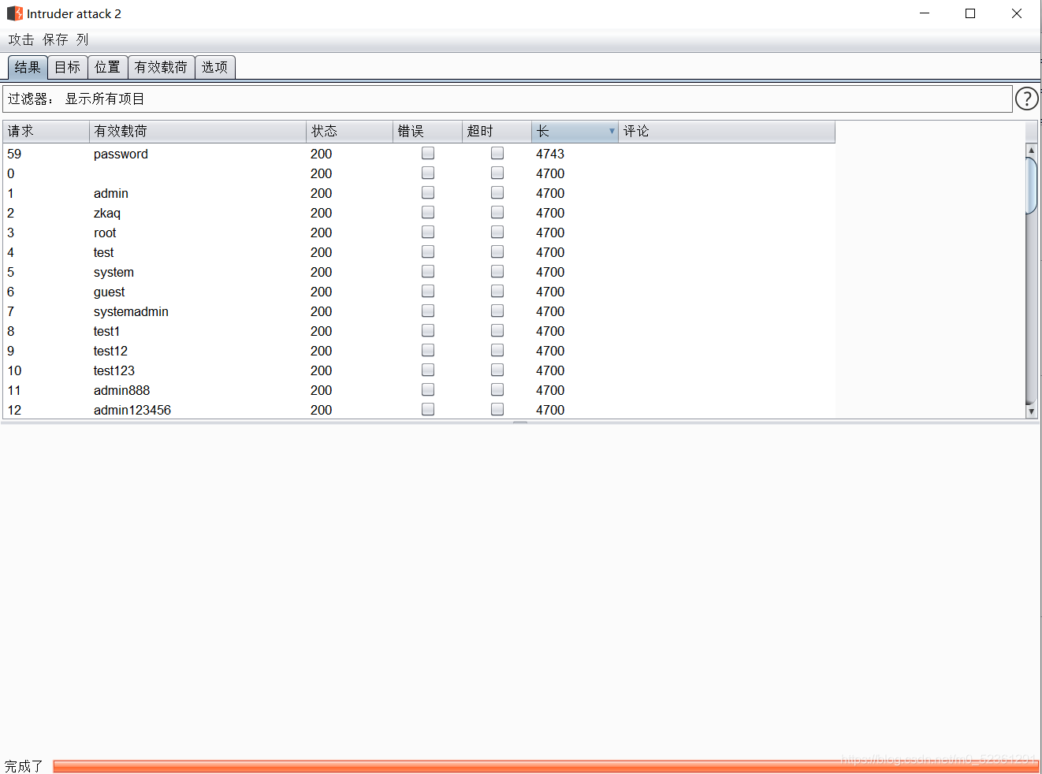This screenshot has height=774, width=1042.
Task: Toggle the 超时 checkbox for systemadmin row
Action: click(497, 311)
